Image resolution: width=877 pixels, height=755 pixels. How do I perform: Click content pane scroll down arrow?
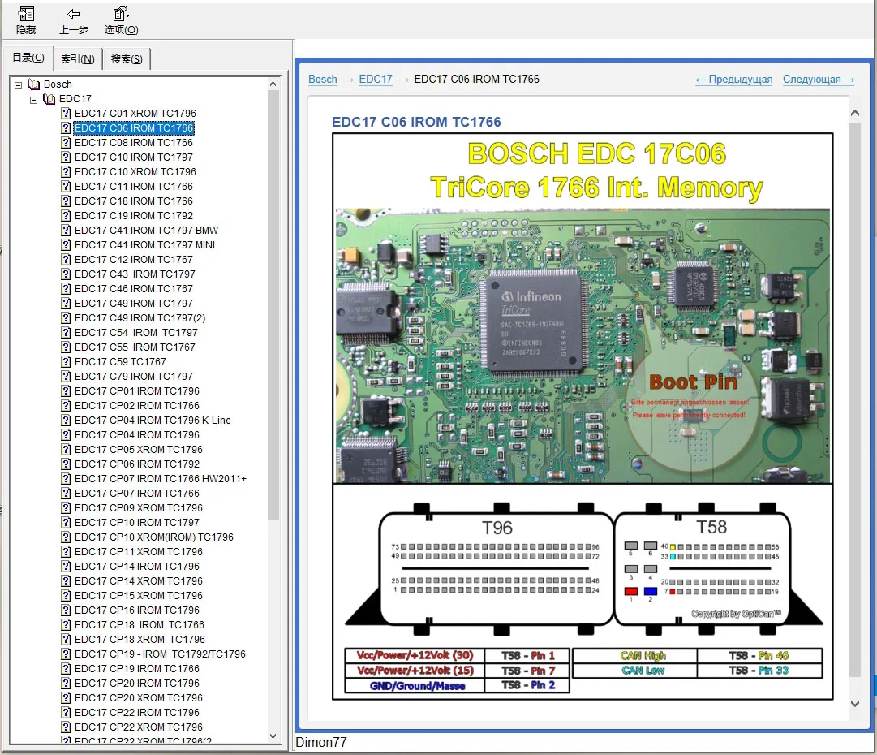[854, 704]
